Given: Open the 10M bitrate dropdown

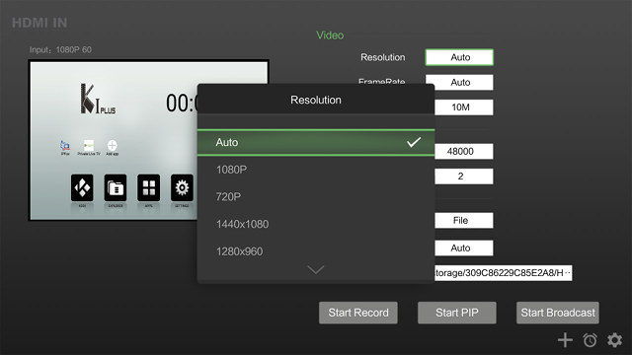Looking at the screenshot, I should pyautogui.click(x=463, y=107).
